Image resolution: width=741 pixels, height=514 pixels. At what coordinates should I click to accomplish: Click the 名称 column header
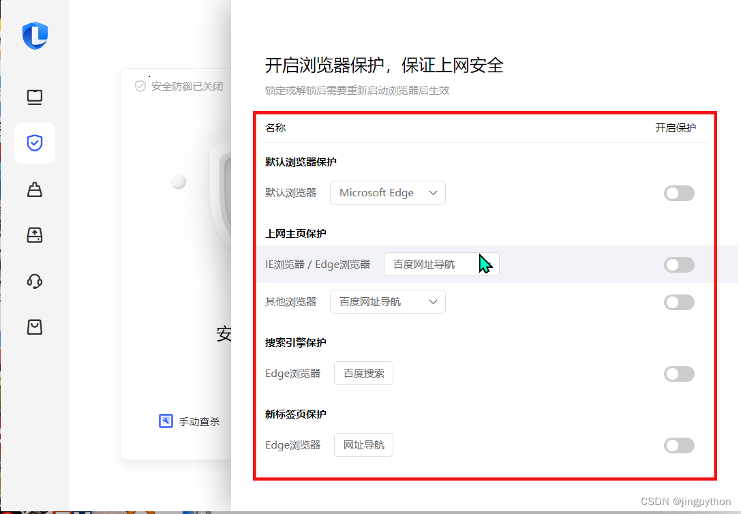coord(275,127)
